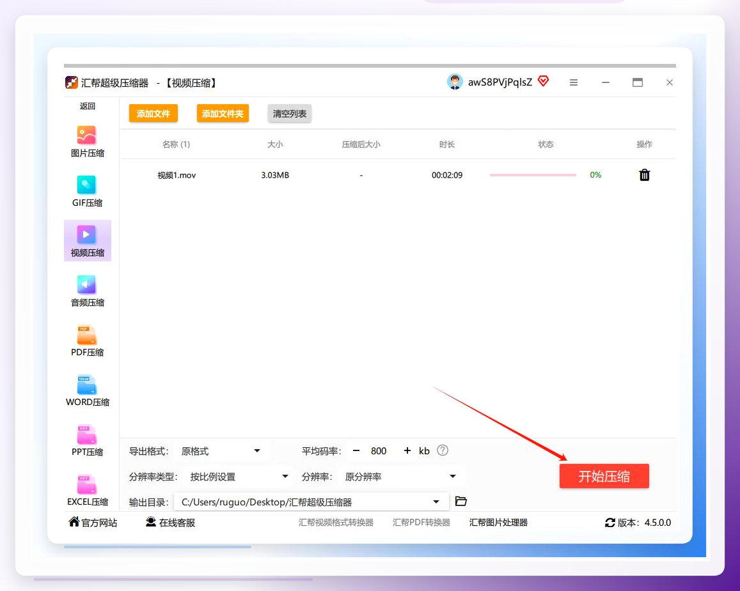
Task: Select the 视频压缩 video compression tool
Action: point(88,240)
